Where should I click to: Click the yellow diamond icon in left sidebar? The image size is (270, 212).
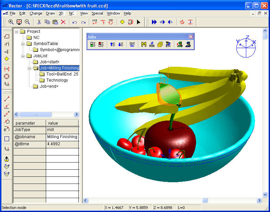coord(6,59)
